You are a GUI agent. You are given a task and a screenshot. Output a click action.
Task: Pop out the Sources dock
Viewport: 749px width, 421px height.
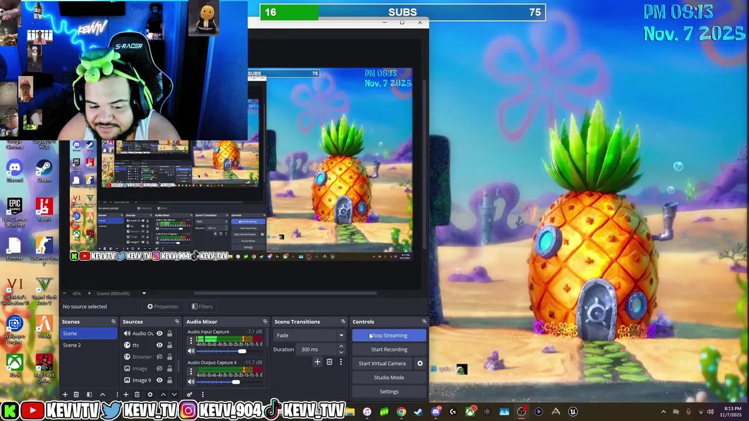(x=177, y=322)
